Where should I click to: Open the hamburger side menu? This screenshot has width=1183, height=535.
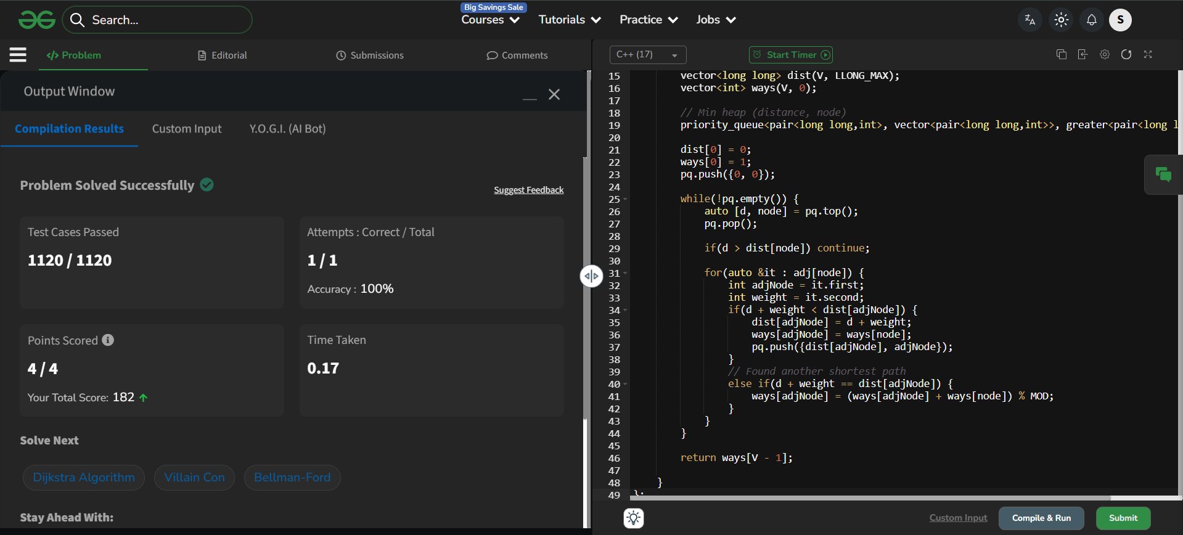[18, 55]
